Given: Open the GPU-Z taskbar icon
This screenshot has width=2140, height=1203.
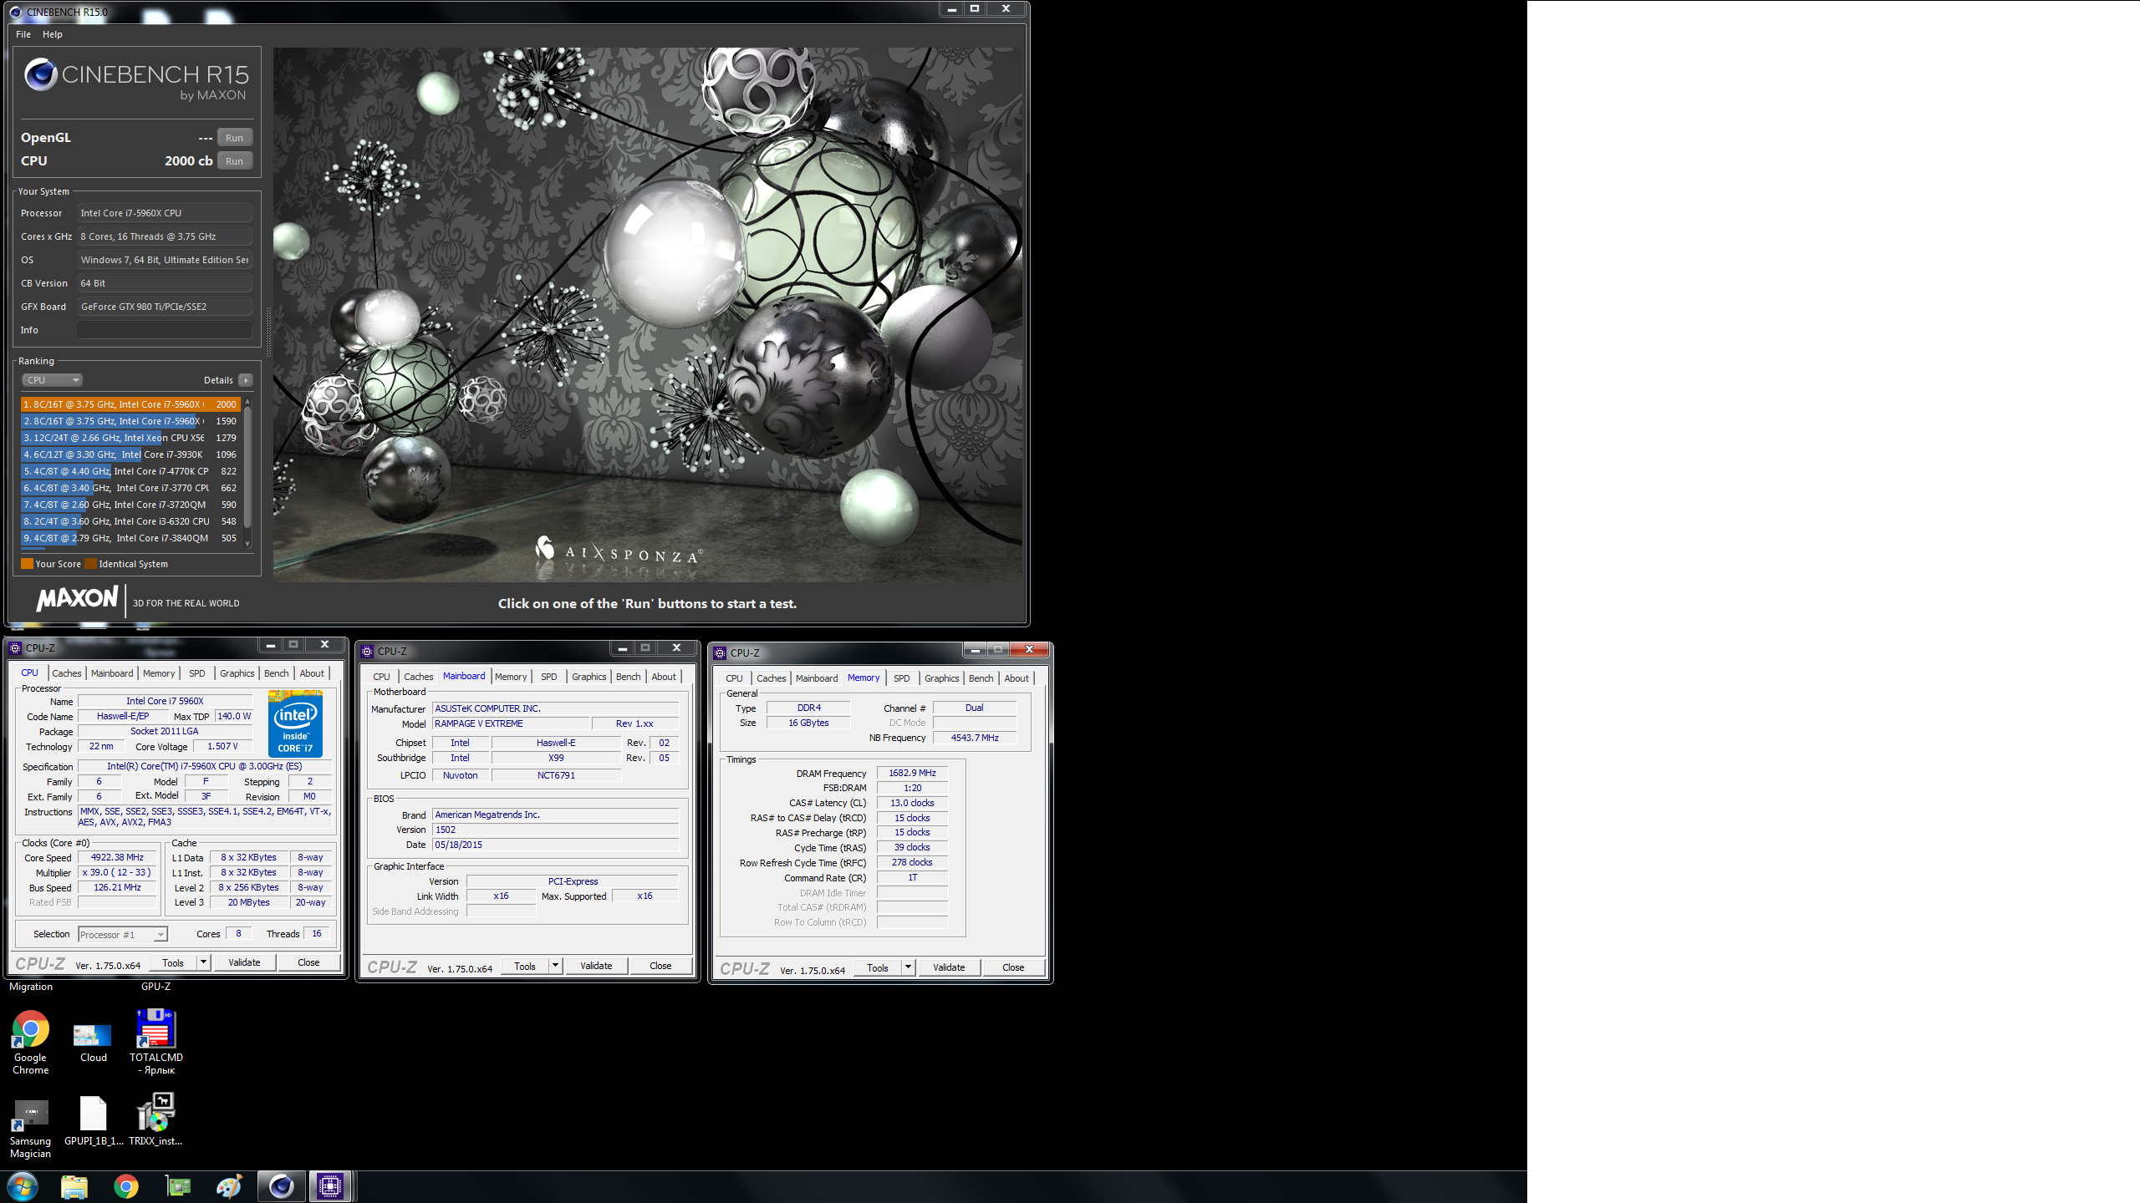Looking at the screenshot, I should pos(178,1186).
